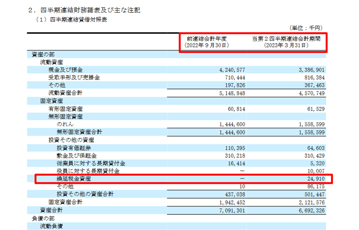This screenshot has width=359, height=230.
Task: Click the 資産合計 total 7,091,301
Action: click(228, 210)
